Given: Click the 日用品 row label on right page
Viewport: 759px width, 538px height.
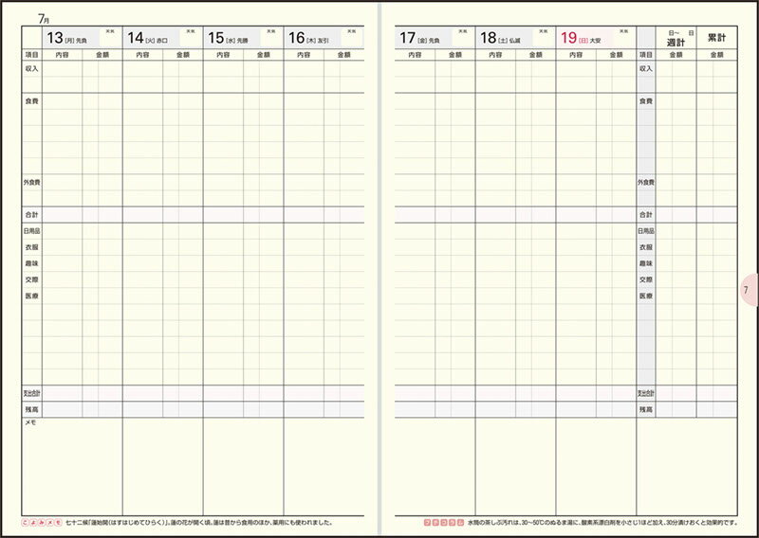Looking at the screenshot, I should pos(646,231).
